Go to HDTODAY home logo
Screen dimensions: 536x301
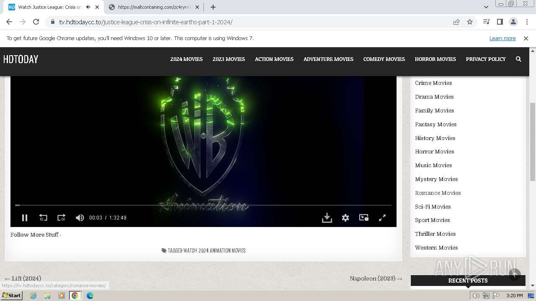click(x=21, y=59)
